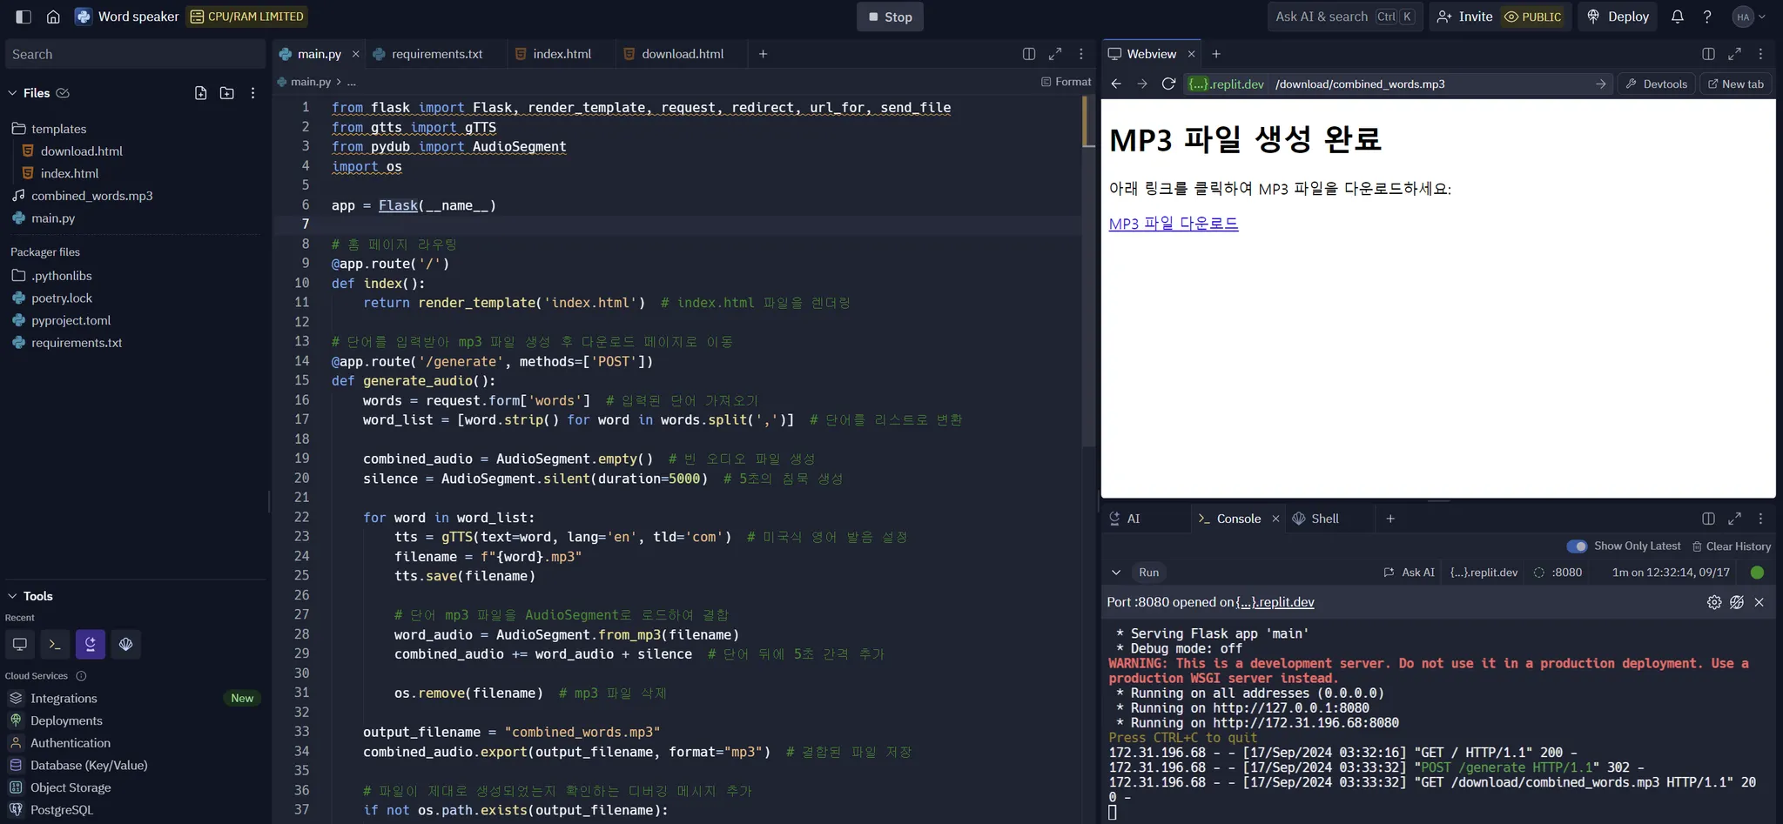This screenshot has height=824, width=1783.
Task: Collapse the Run output chevron
Action: coord(1116,573)
